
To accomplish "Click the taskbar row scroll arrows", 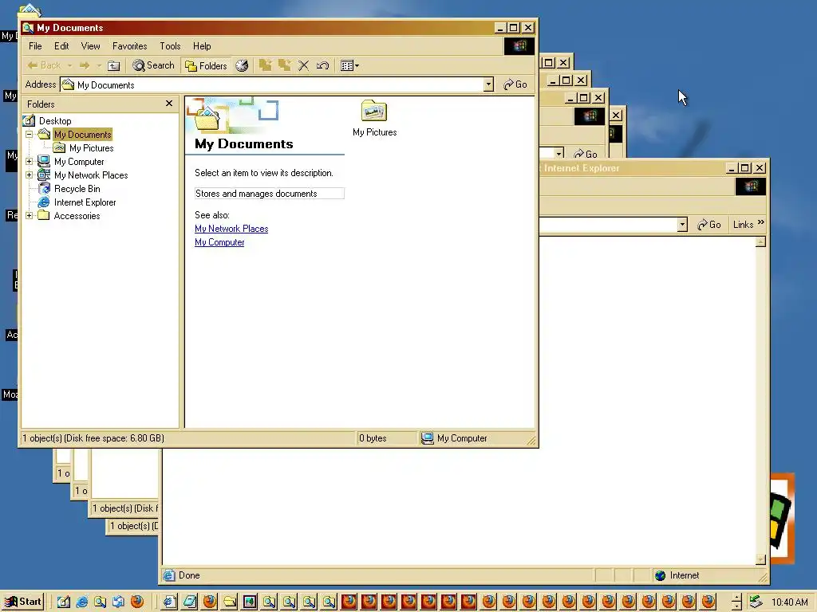I will point(736,602).
